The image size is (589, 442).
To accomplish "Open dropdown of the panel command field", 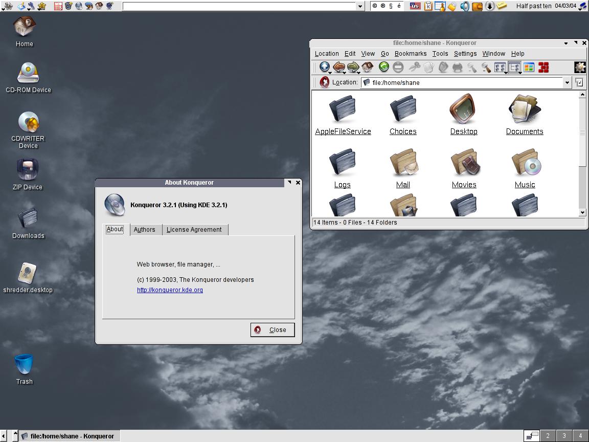I will point(360,6).
